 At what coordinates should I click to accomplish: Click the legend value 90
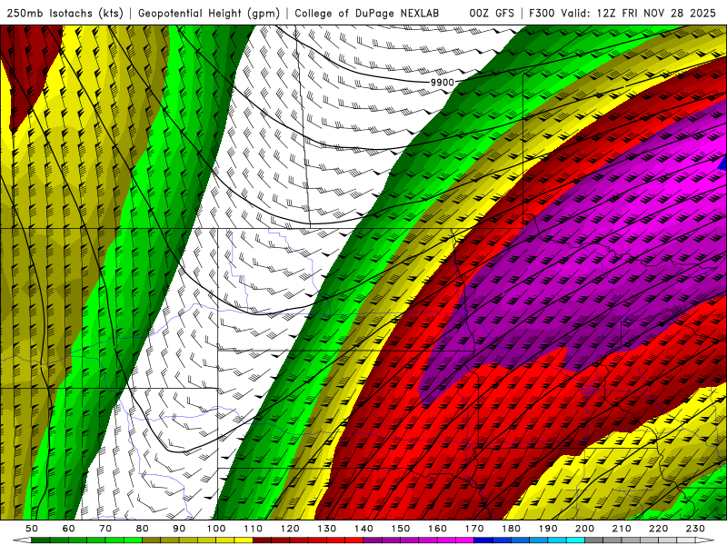click(179, 529)
